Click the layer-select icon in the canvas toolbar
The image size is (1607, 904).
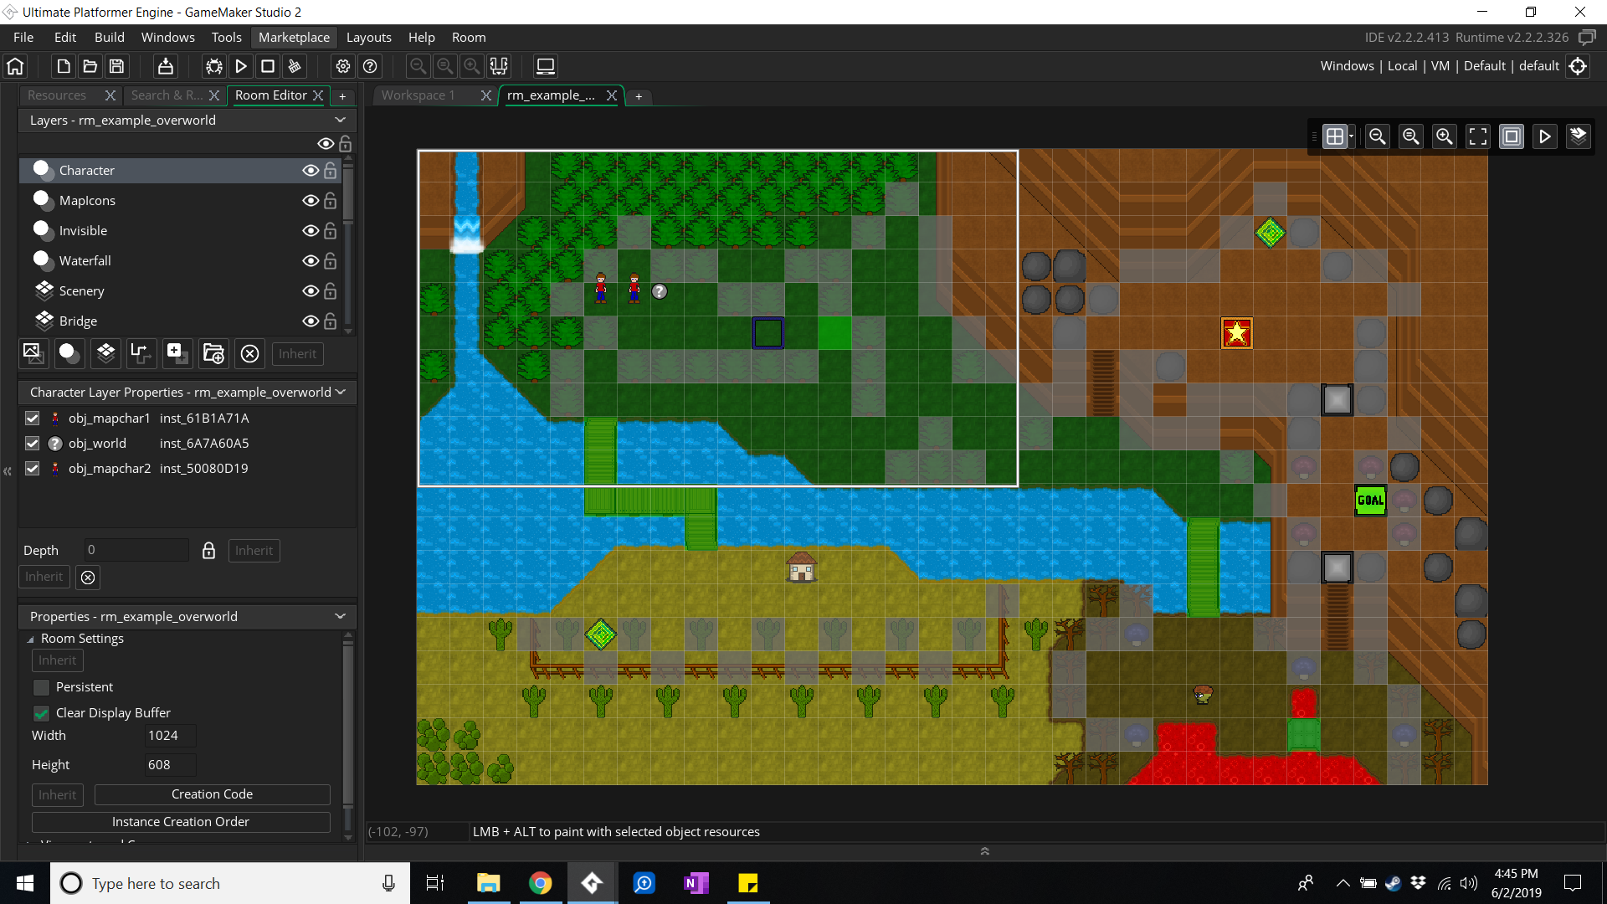(1579, 136)
